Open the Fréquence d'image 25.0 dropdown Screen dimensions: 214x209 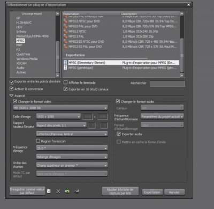(72, 148)
